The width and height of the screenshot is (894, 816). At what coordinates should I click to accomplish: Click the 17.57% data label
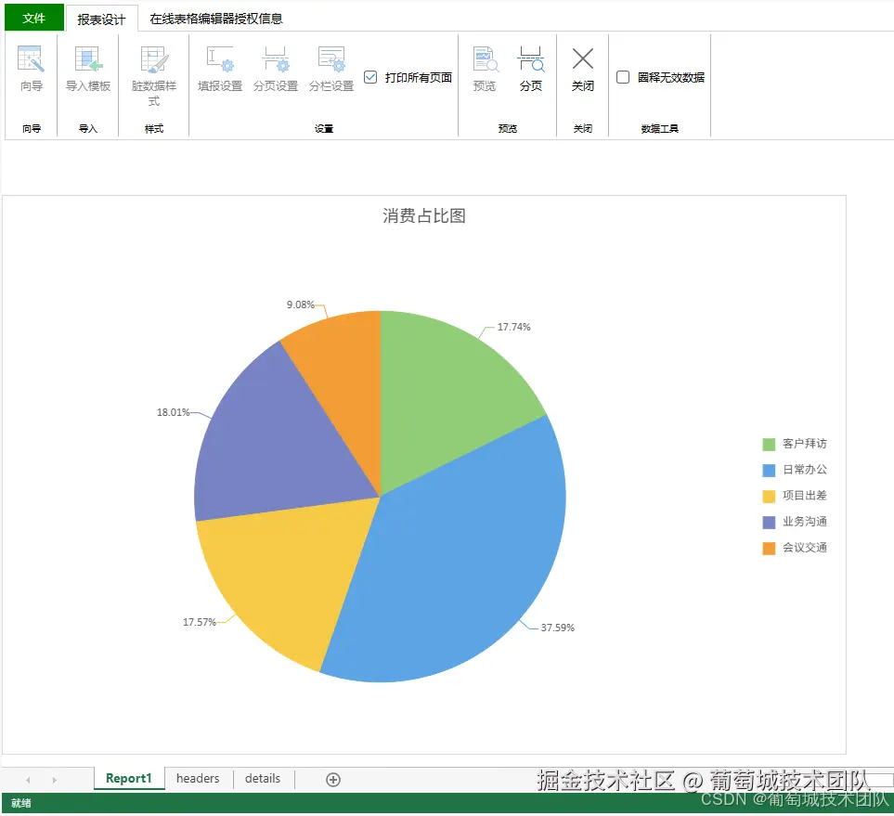click(x=200, y=622)
